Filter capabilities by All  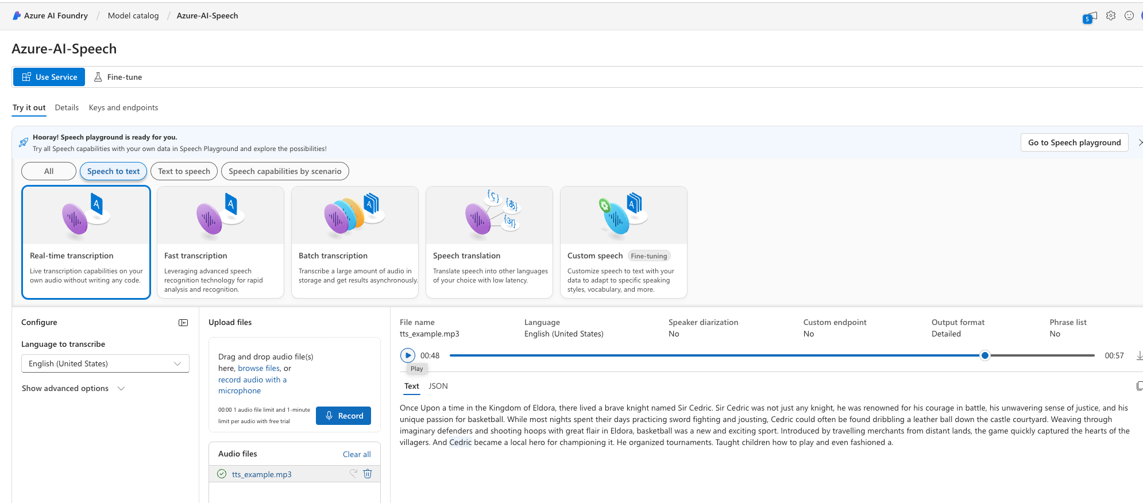click(x=49, y=171)
